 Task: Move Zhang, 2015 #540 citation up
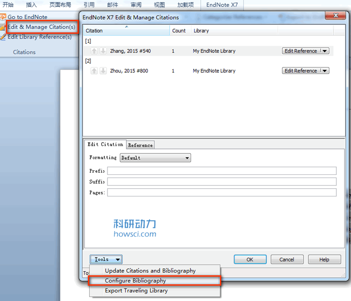coord(94,51)
